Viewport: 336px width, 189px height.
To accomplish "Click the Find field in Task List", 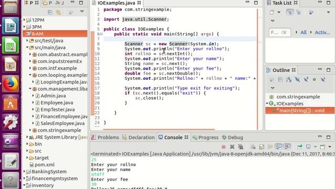I will click(x=280, y=33).
